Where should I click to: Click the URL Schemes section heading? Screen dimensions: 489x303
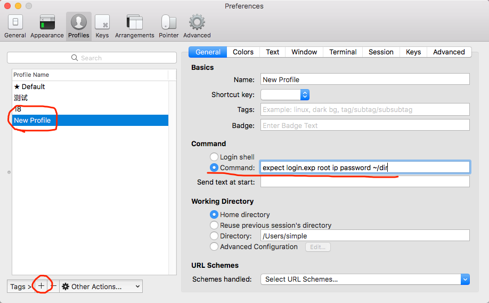coord(215,265)
